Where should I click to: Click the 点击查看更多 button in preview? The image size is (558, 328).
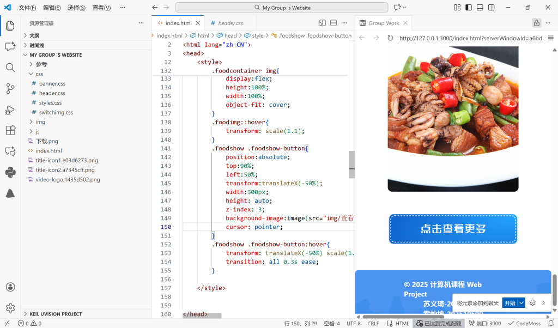453,229
